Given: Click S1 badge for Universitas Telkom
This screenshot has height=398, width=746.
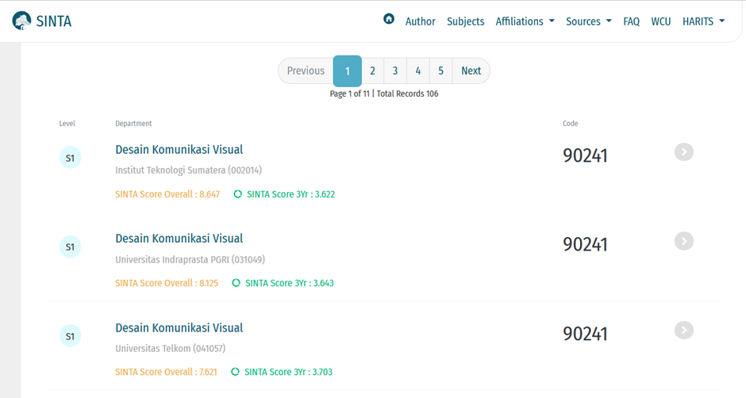Looking at the screenshot, I should 70,336.
